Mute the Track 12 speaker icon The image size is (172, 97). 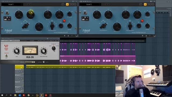(x=20, y=78)
